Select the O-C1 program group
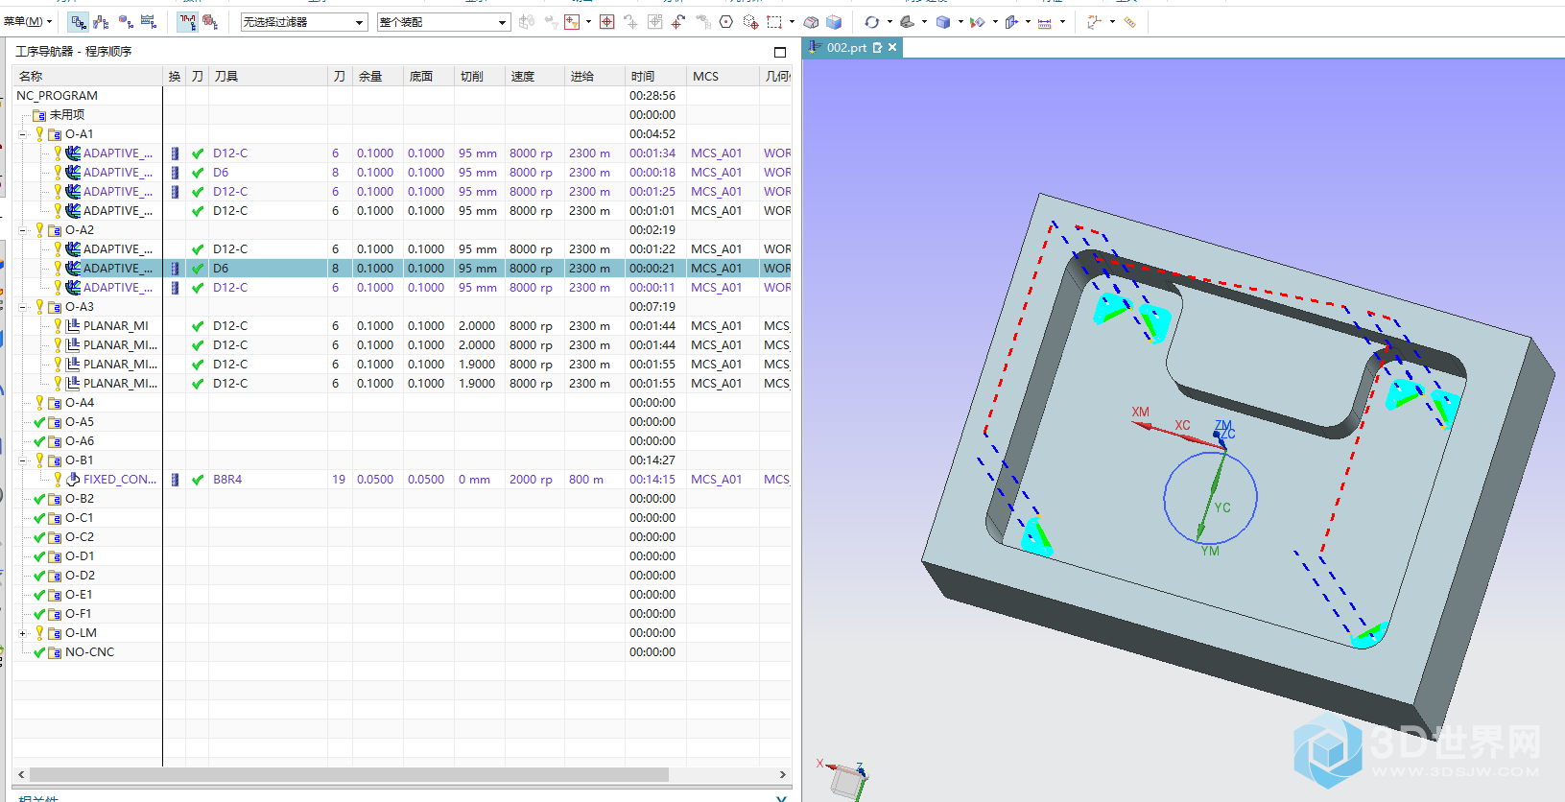Screen dimensions: 1565x802 (x=79, y=518)
